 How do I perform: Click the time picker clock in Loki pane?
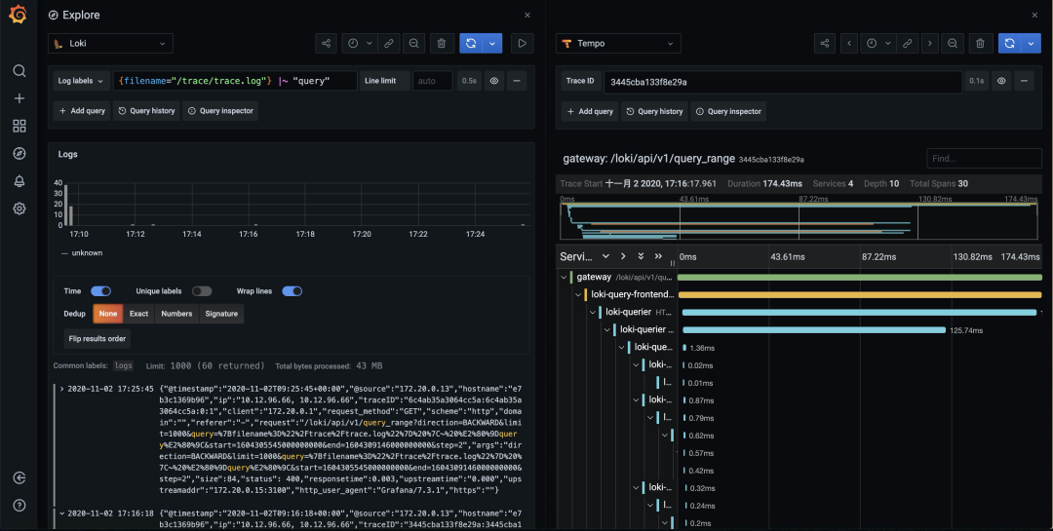(353, 43)
